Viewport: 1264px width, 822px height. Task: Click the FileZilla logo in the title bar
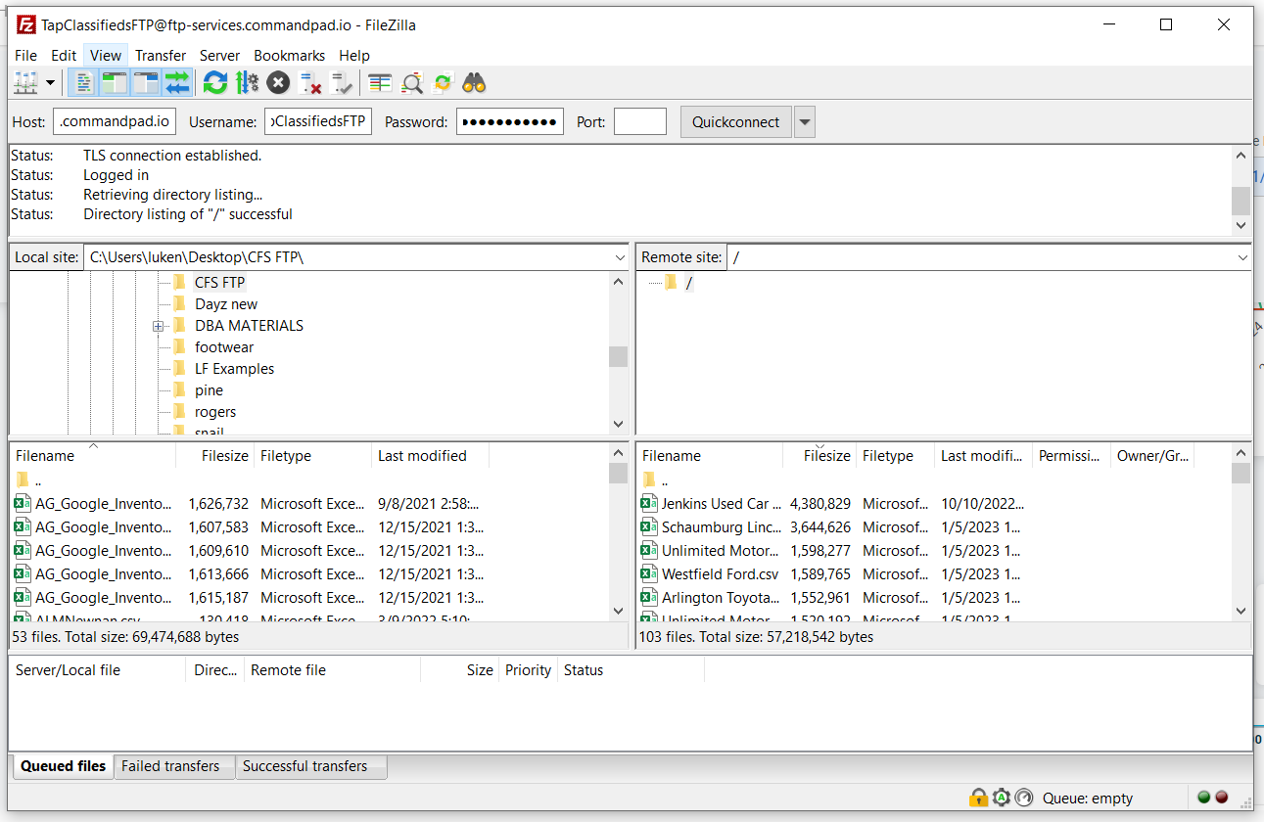pos(26,25)
